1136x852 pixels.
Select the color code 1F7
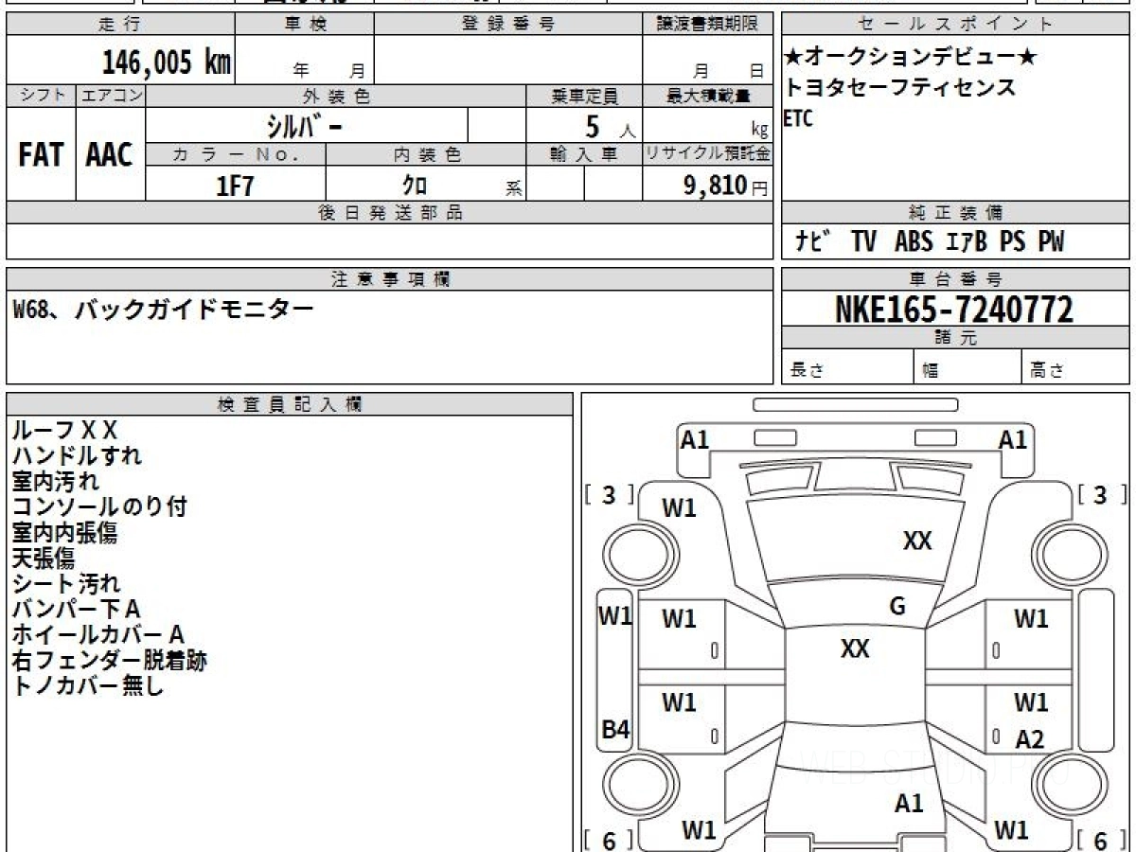236,185
